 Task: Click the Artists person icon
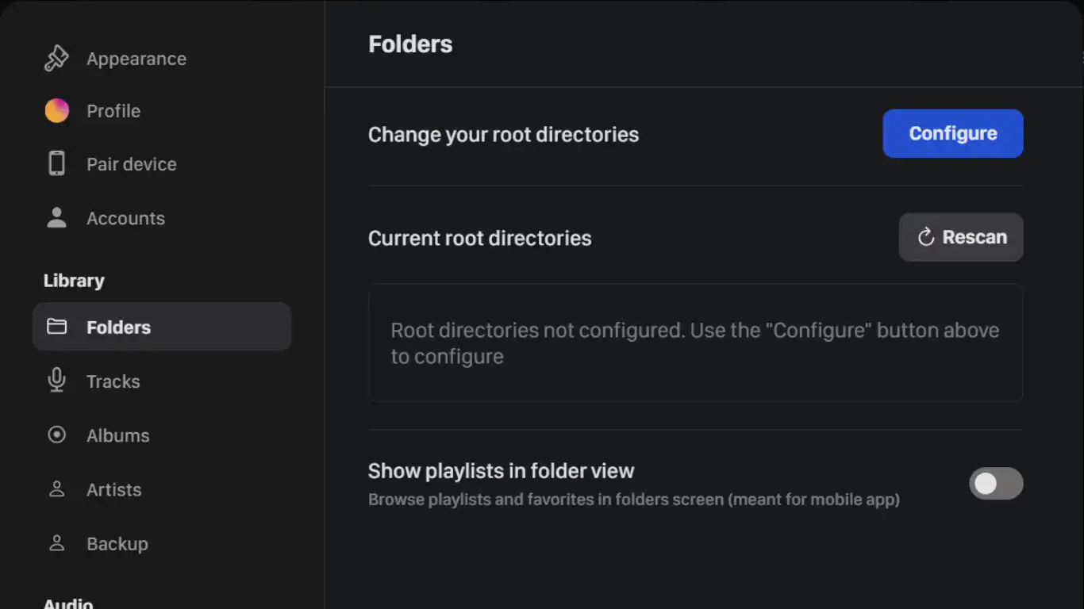point(56,489)
